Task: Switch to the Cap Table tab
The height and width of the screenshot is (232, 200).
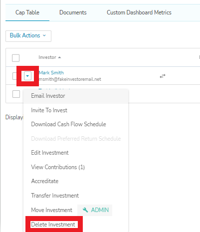Action: [x=27, y=12]
